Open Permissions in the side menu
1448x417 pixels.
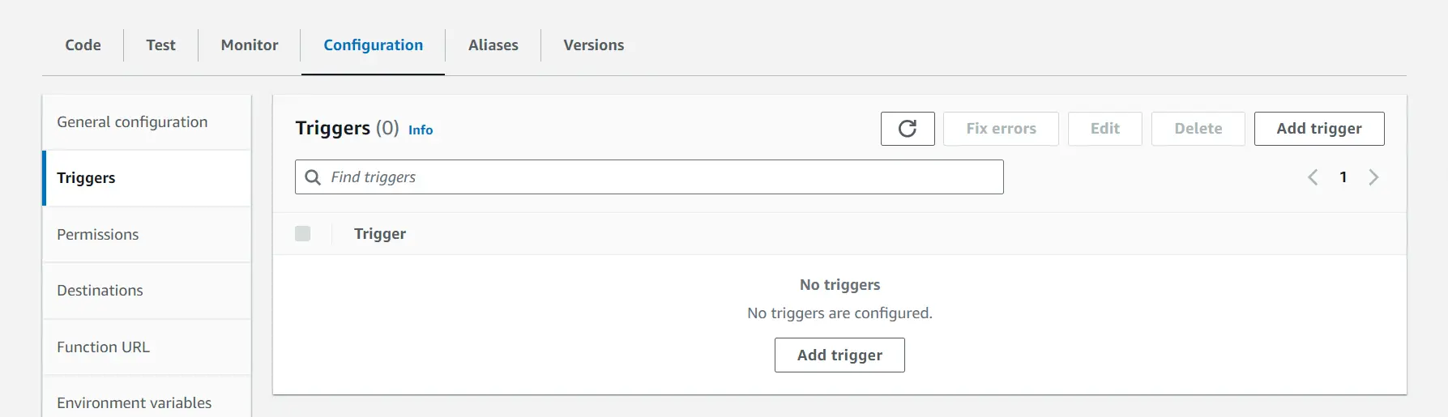pyautogui.click(x=98, y=235)
